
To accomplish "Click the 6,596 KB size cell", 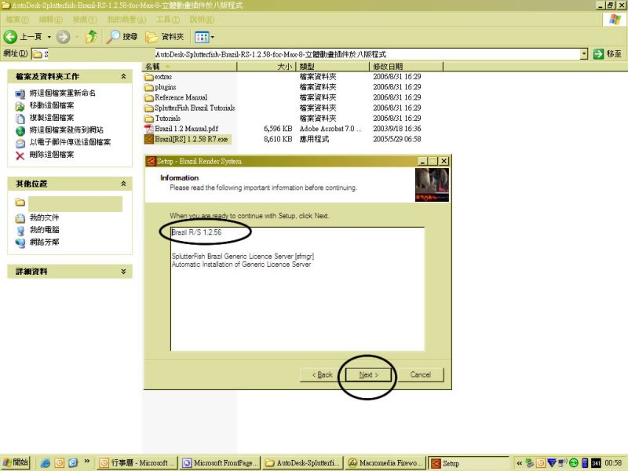I will tap(278, 129).
